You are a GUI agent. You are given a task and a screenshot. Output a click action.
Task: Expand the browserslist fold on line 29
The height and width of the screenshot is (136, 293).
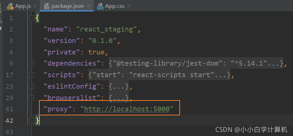tap(32, 98)
